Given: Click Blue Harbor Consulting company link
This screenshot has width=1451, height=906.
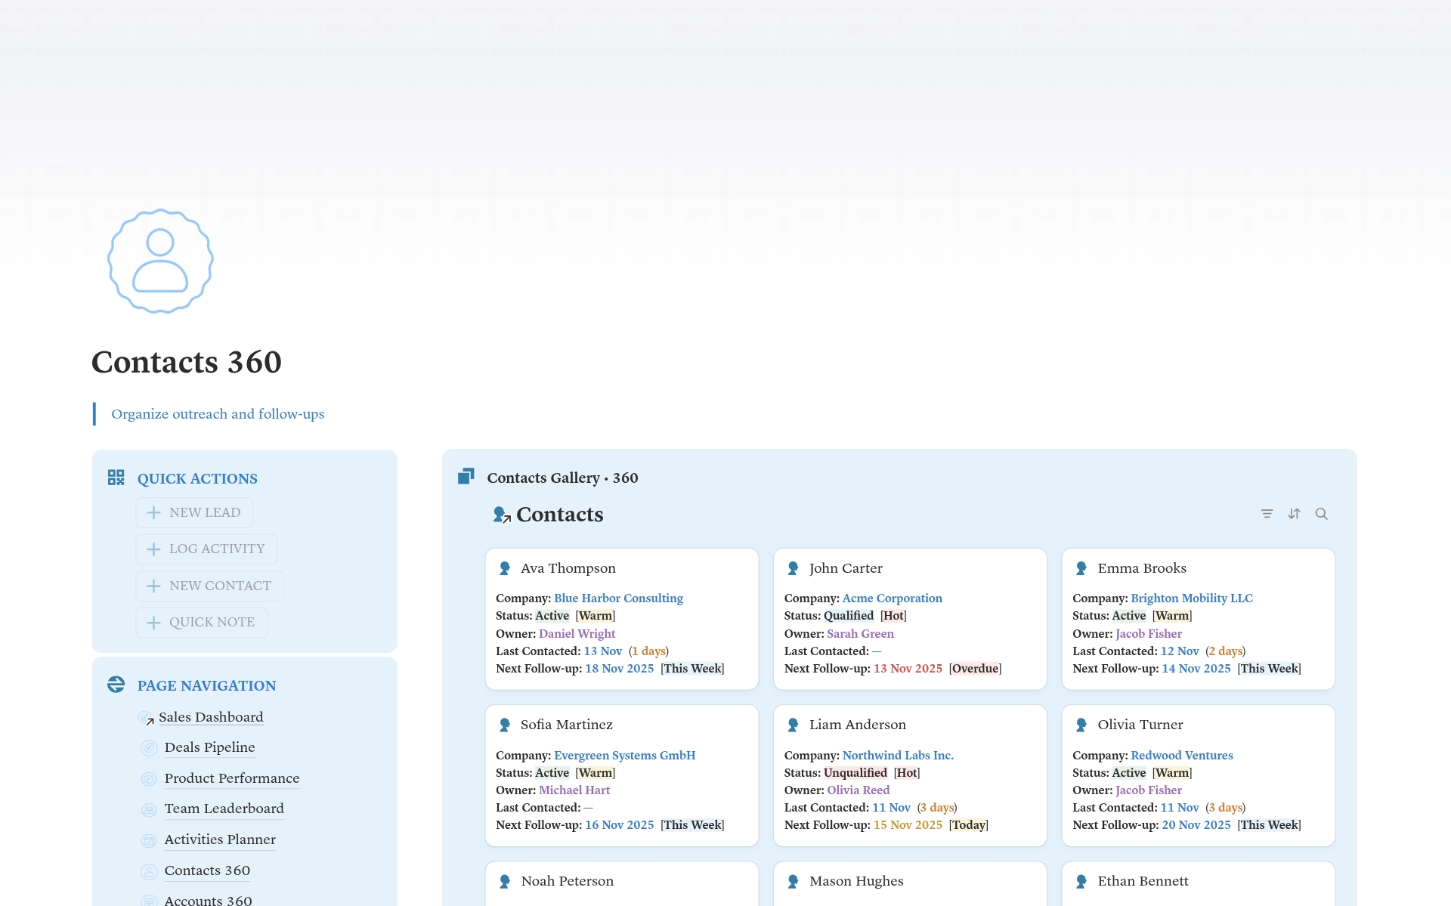Looking at the screenshot, I should click(618, 598).
